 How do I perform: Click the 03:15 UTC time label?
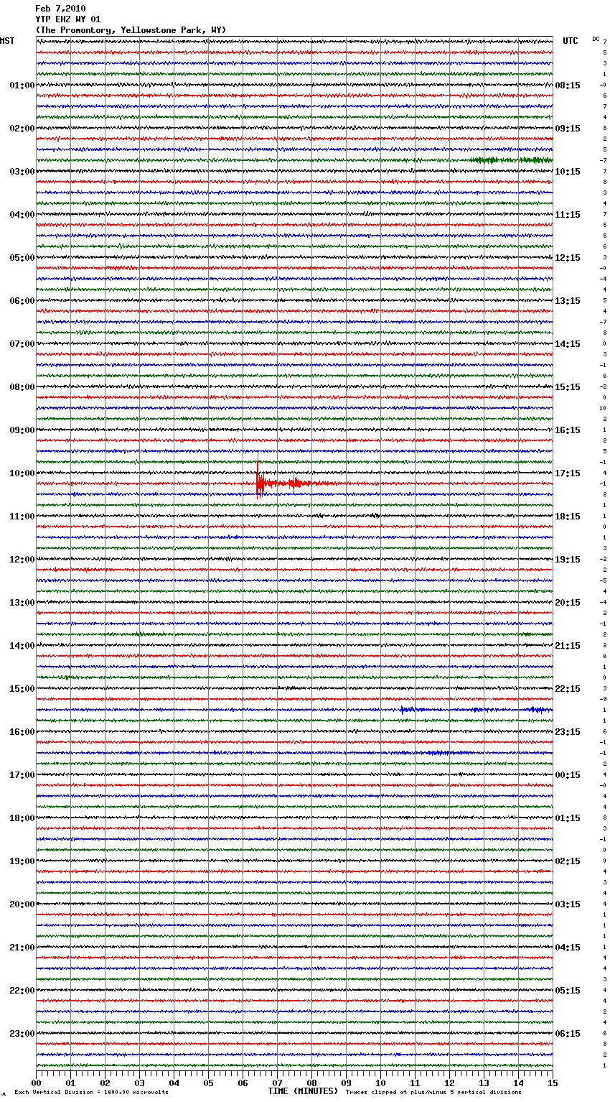click(568, 904)
